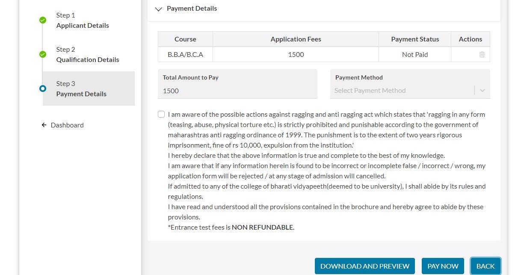Click the Not Paid status cell
The image size is (518, 275).
(x=414, y=54)
